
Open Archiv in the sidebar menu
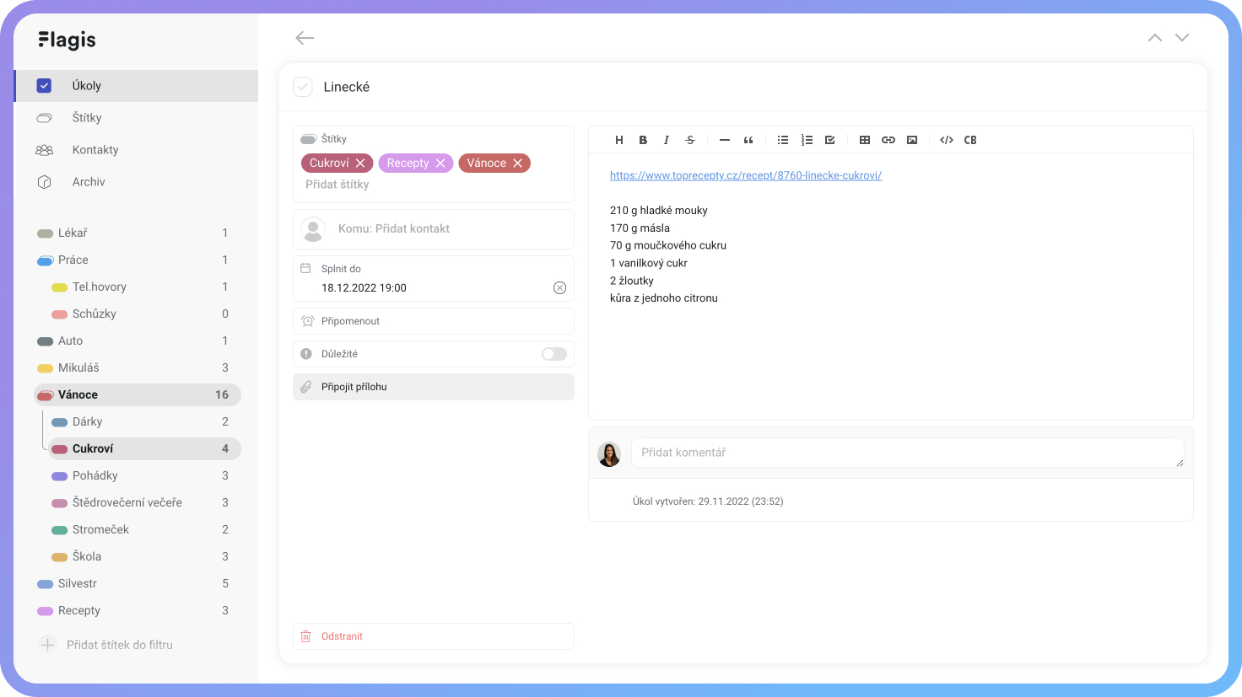[x=89, y=182]
